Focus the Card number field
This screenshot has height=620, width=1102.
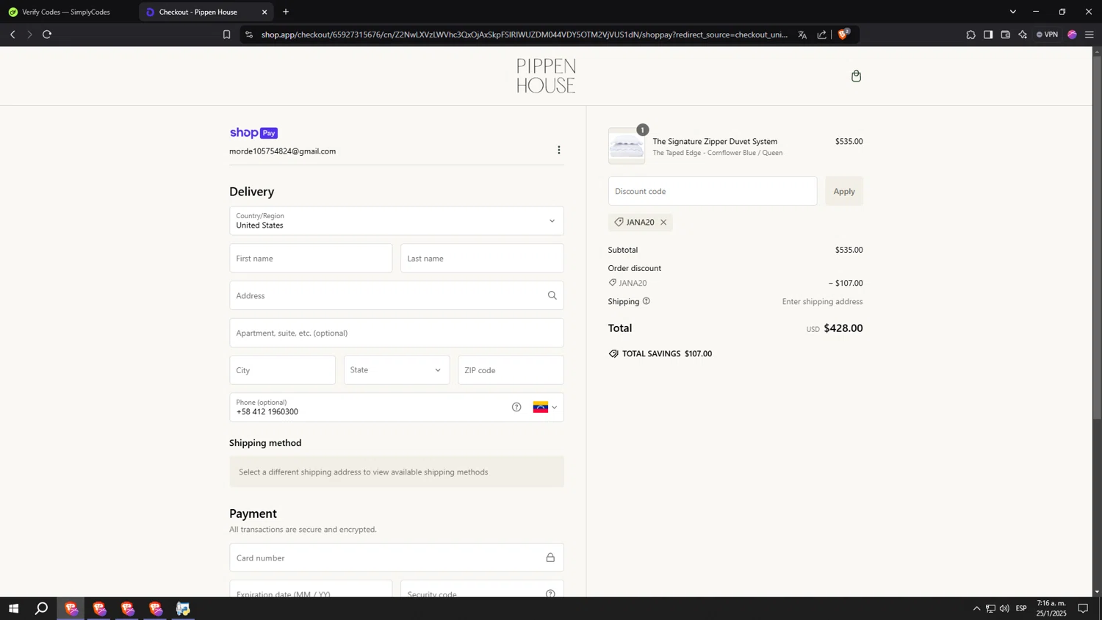[397, 558]
